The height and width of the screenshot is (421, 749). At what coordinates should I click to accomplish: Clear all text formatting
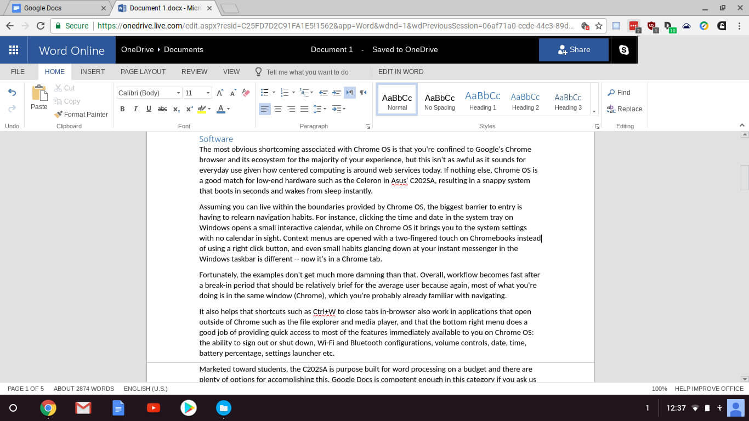click(246, 93)
